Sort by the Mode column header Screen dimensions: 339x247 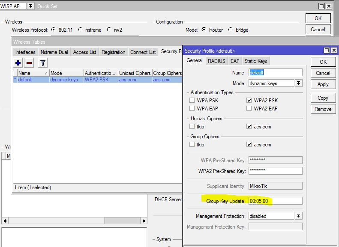click(x=66, y=73)
